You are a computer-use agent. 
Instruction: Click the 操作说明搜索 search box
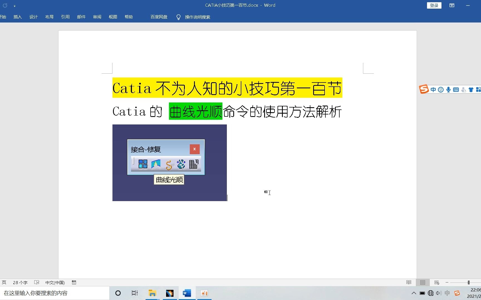(197, 17)
